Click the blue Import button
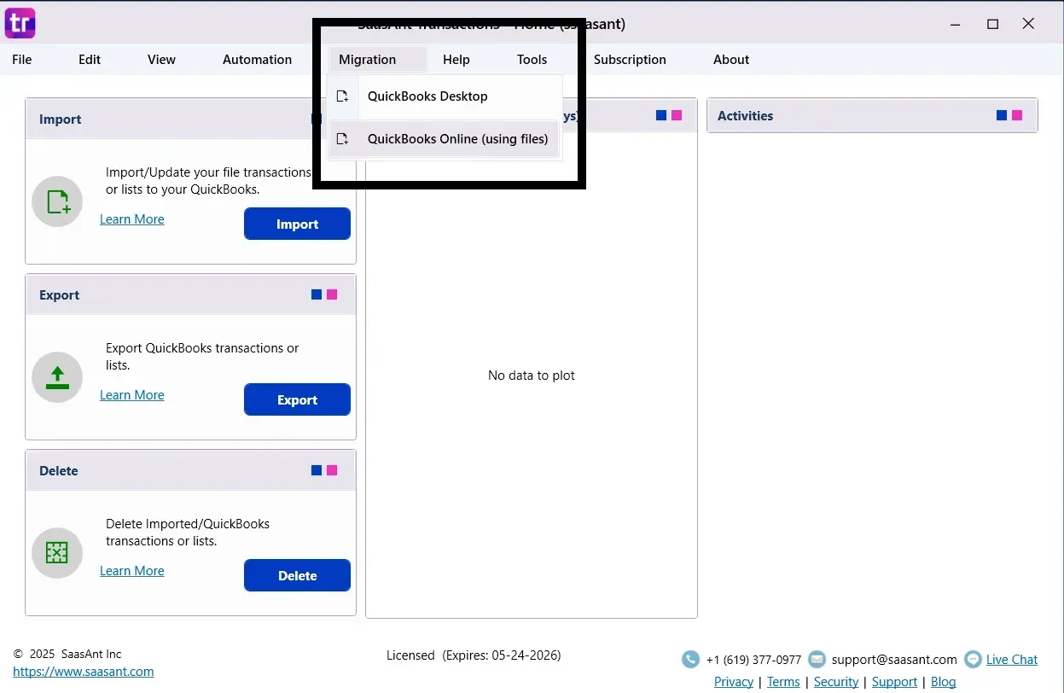The image size is (1064, 693). click(297, 224)
